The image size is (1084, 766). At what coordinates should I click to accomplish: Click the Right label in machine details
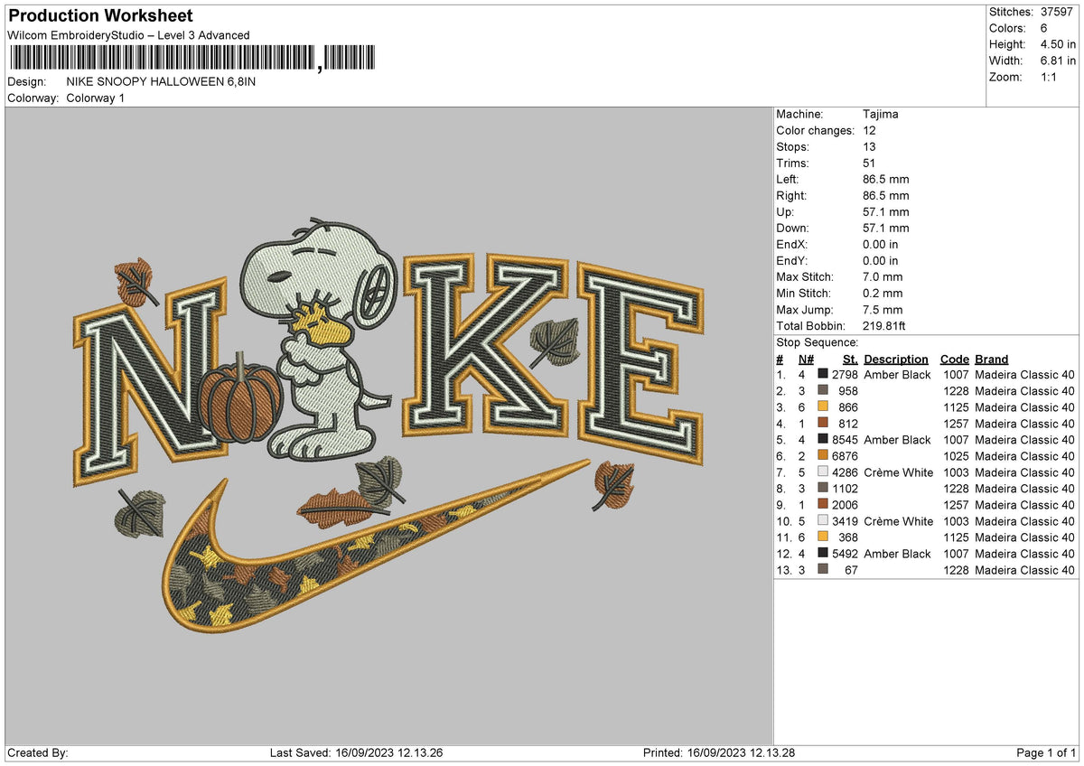(x=792, y=195)
